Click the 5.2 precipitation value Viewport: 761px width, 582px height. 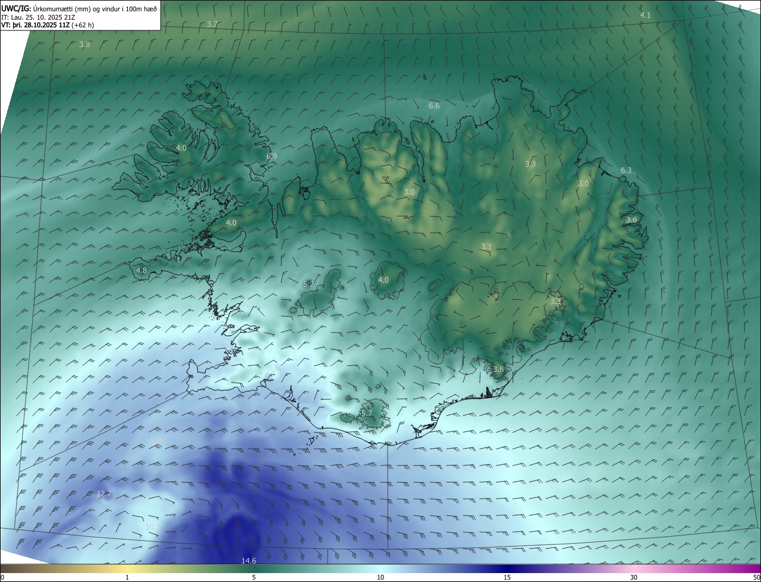(309, 284)
